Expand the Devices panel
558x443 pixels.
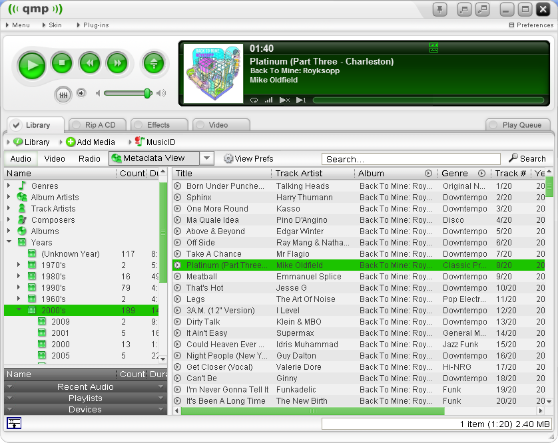85,410
